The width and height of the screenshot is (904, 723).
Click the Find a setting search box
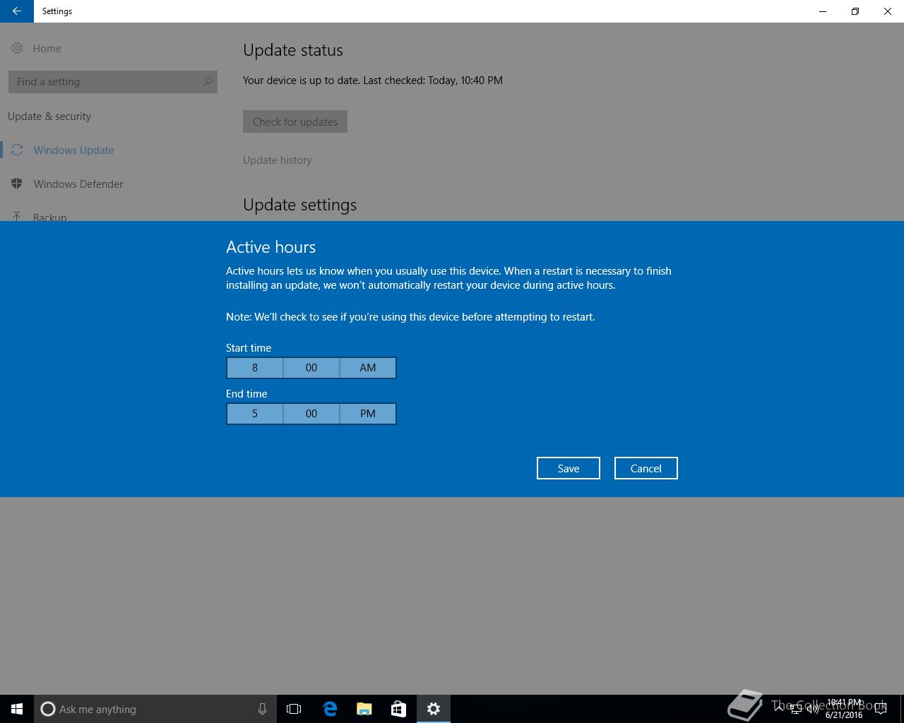[x=113, y=82]
